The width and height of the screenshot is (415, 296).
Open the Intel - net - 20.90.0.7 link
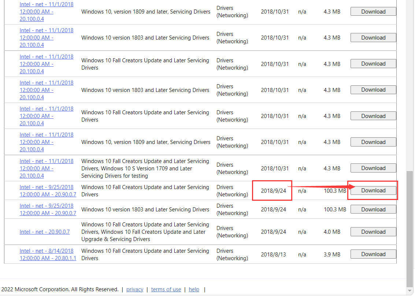click(44, 232)
